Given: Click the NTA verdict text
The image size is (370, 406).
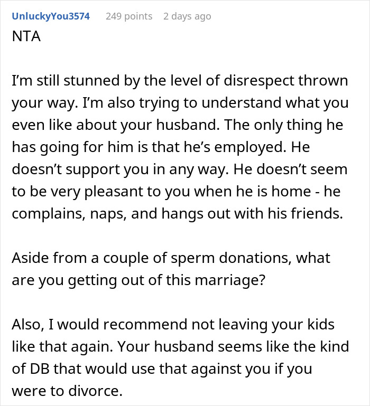Looking at the screenshot, I should [x=26, y=36].
